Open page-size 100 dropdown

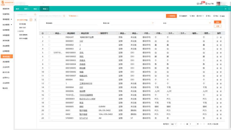(174, 124)
